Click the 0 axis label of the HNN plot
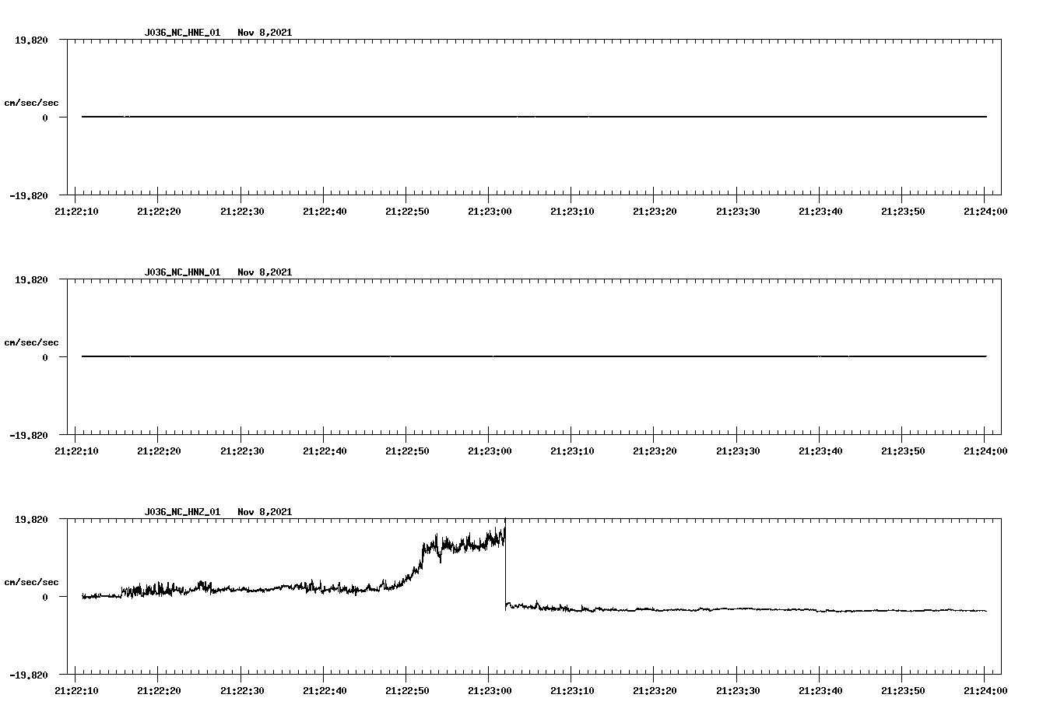Image resolution: width=1057 pixels, height=719 pixels. click(x=45, y=358)
